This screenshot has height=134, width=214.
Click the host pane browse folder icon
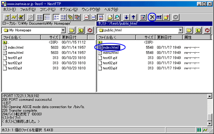[x=189, y=30]
